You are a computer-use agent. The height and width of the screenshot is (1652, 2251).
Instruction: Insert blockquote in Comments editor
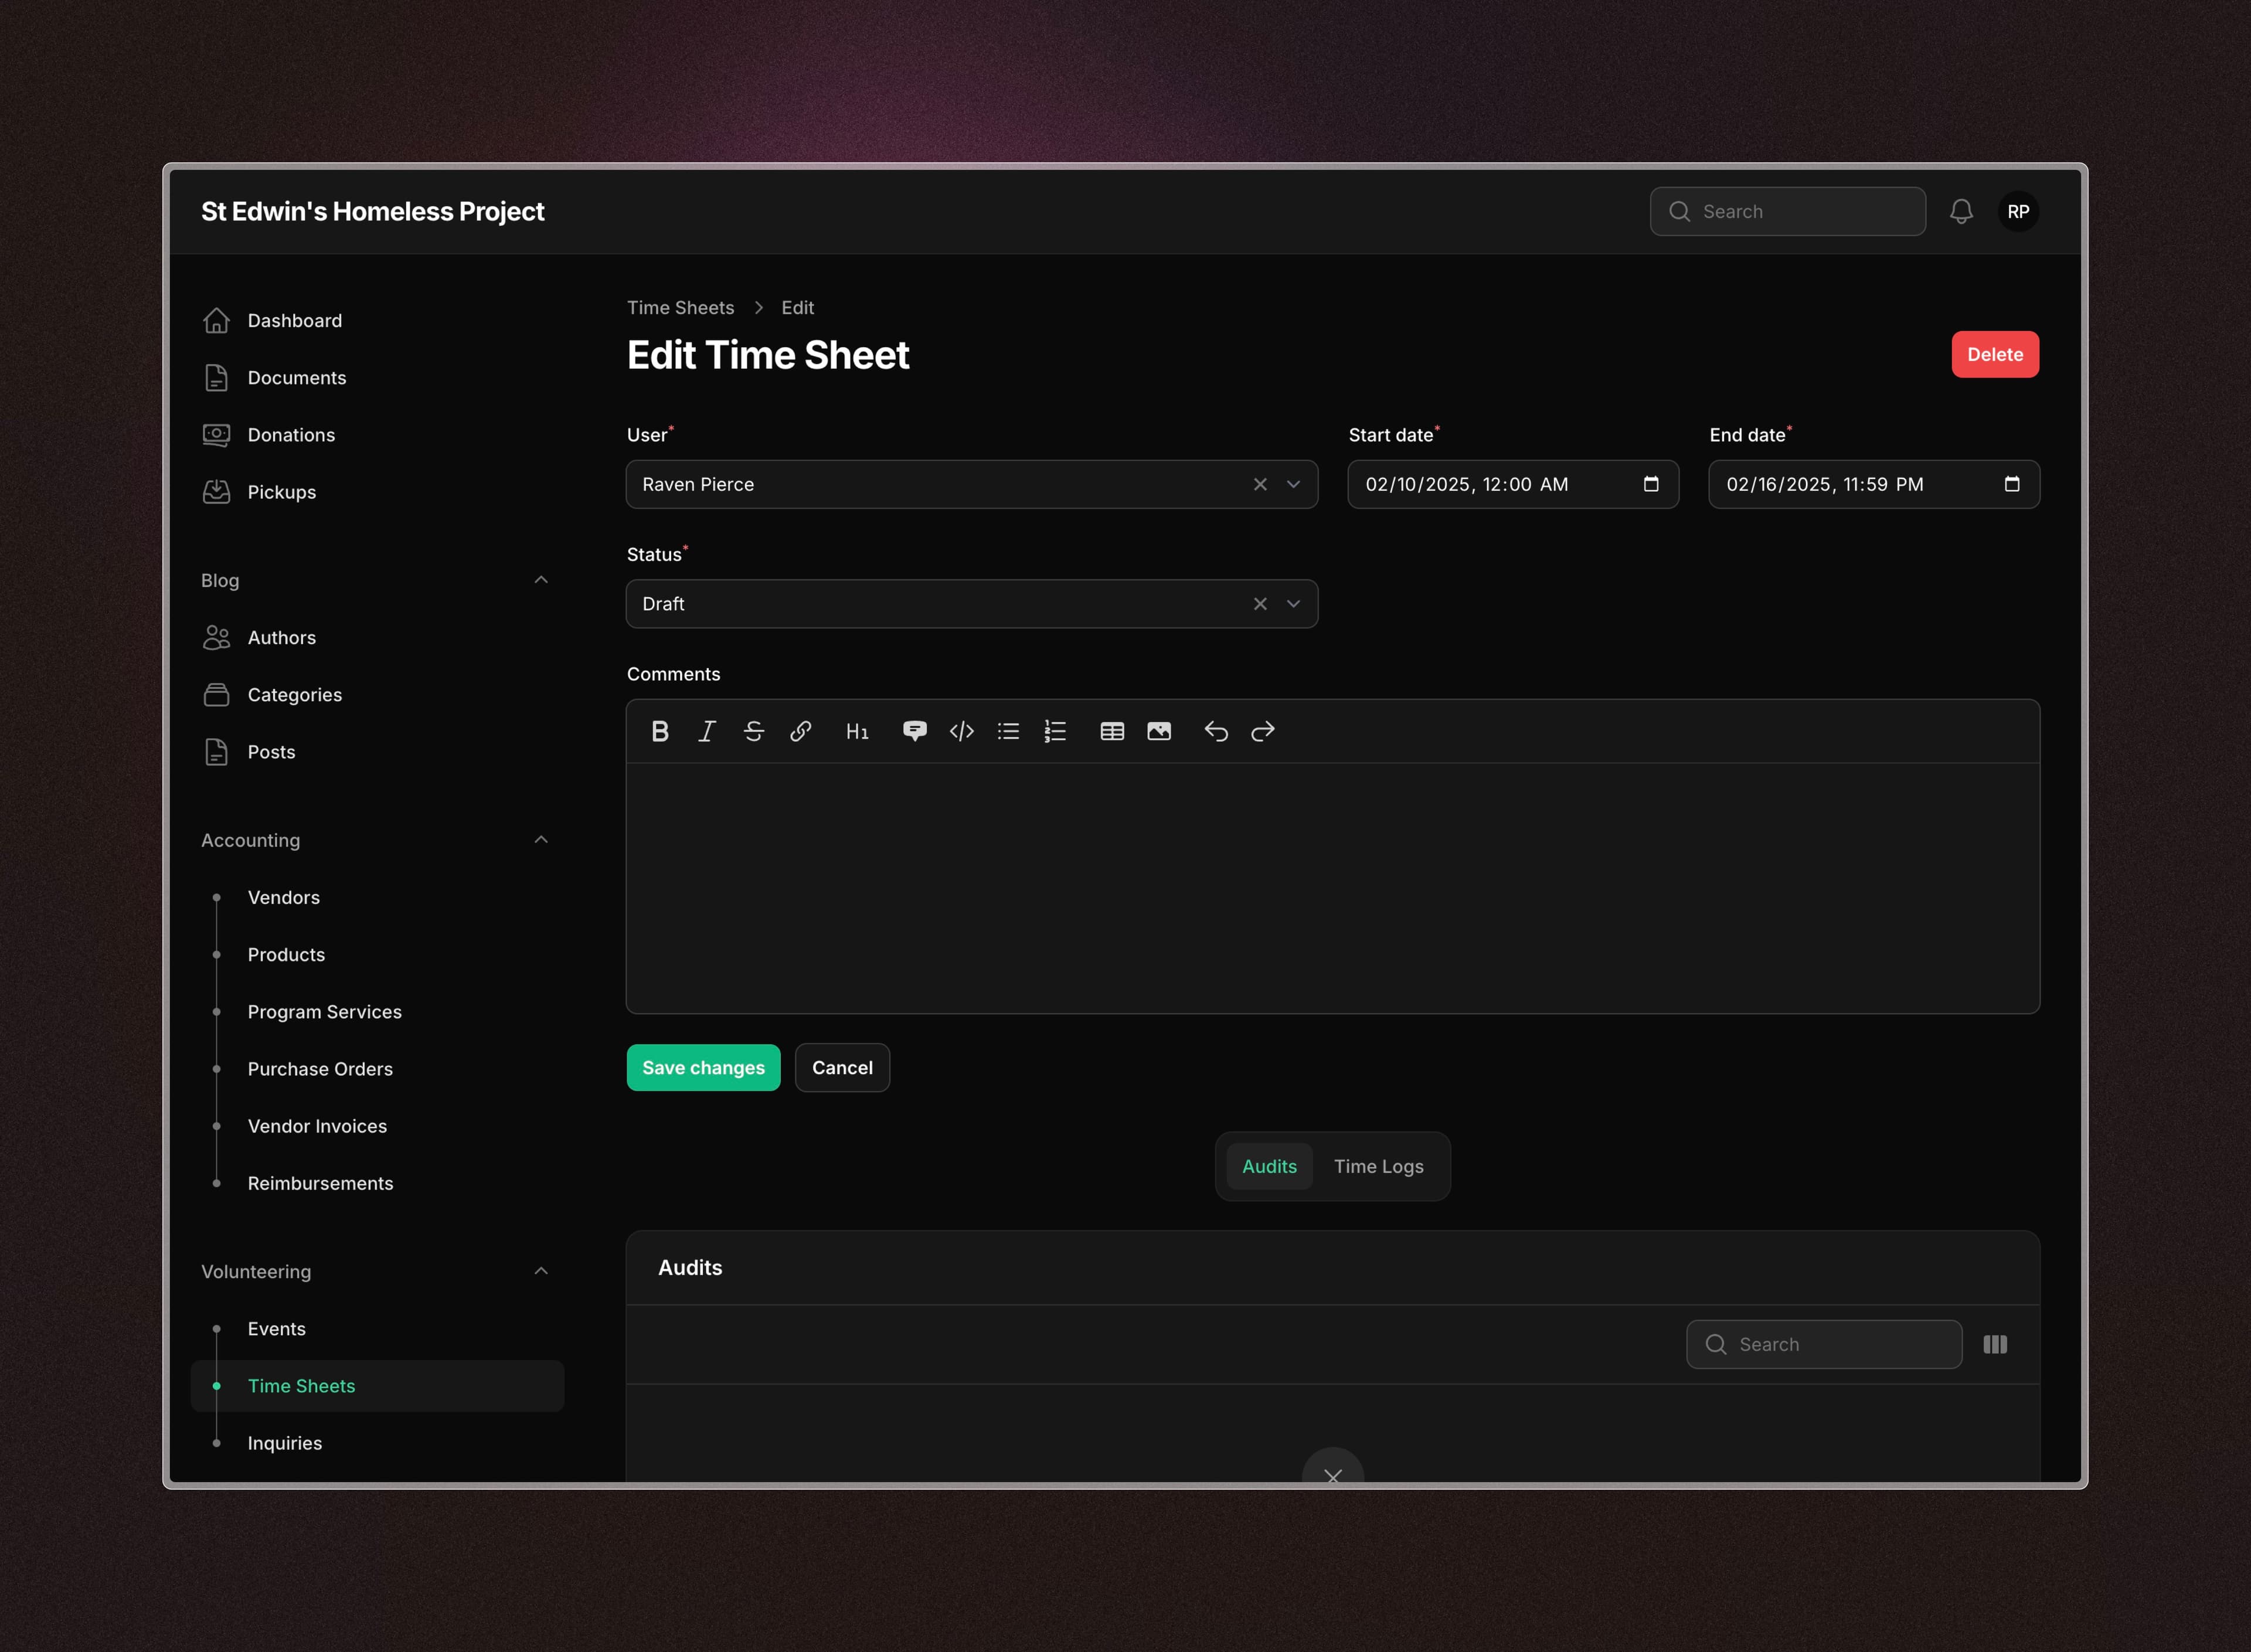914,731
